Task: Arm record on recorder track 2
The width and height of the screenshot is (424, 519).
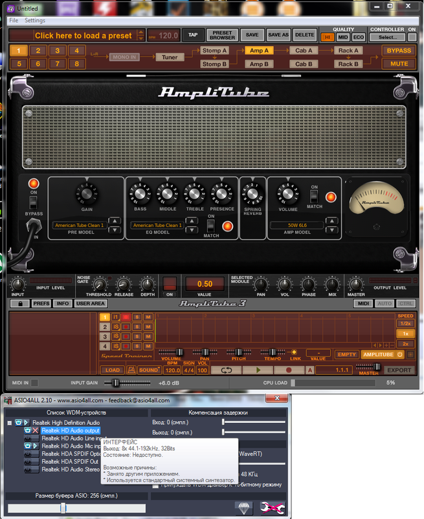Action: click(126, 327)
